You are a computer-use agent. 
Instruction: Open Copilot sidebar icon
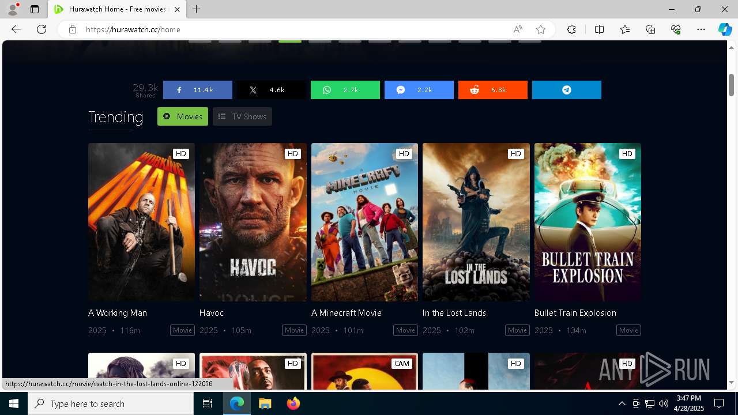725,29
